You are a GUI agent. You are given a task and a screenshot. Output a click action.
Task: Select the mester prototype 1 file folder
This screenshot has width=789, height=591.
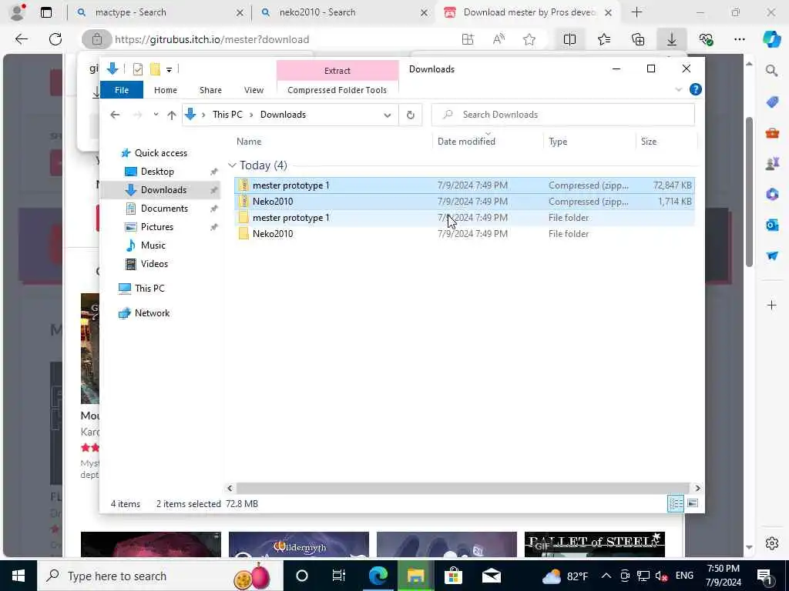pos(465,218)
